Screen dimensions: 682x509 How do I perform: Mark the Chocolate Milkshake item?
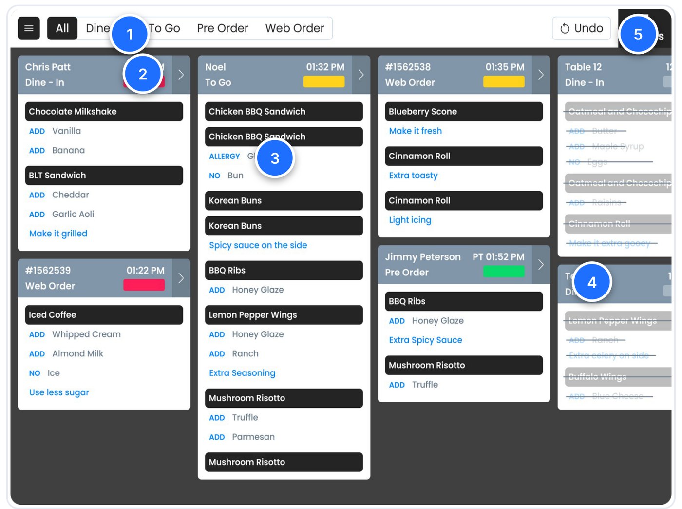pyautogui.click(x=104, y=111)
